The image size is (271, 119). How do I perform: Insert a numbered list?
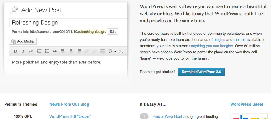coord(47,51)
